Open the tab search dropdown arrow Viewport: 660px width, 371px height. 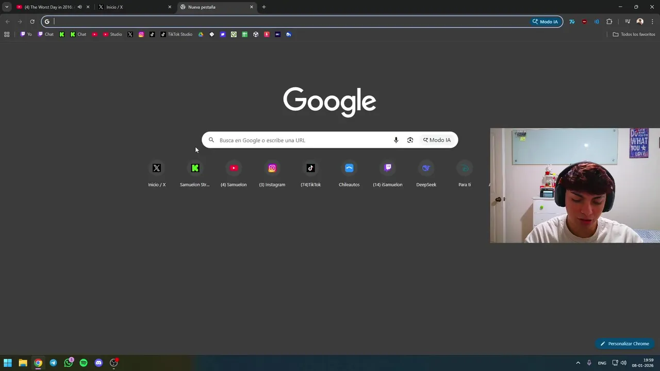(x=7, y=7)
